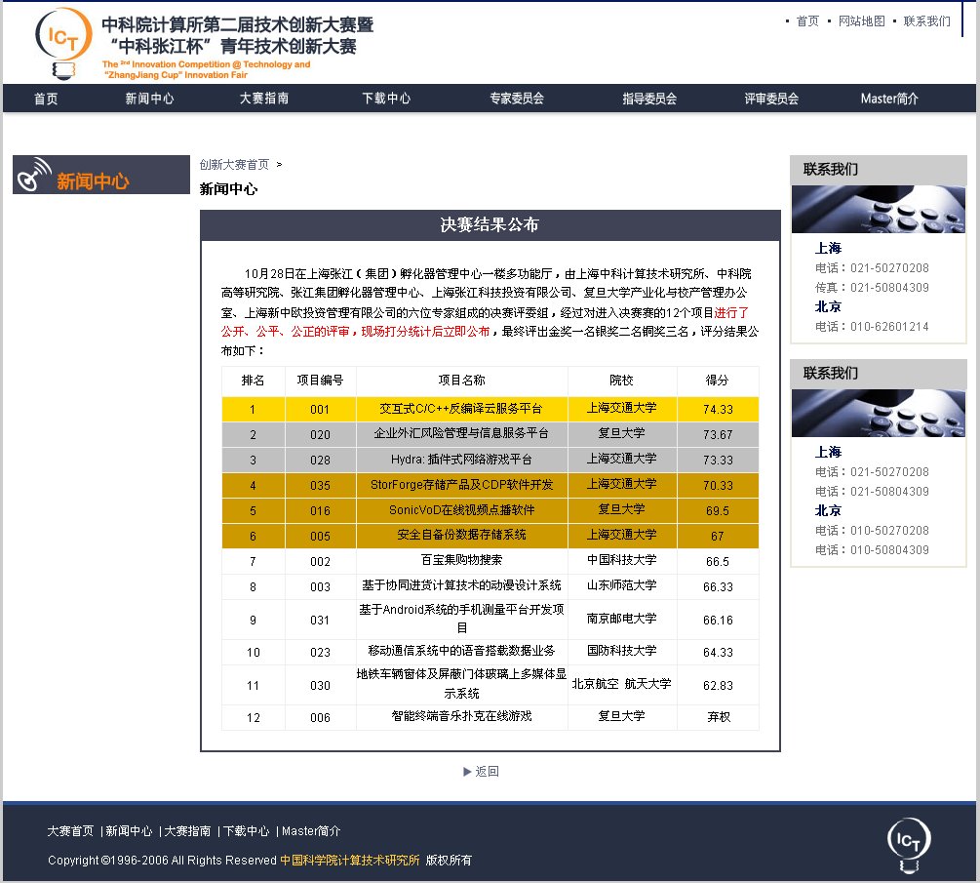Screen dimensions: 980x883
Task: Open 新闻中心 in the main navigation bar
Action: 149,99
